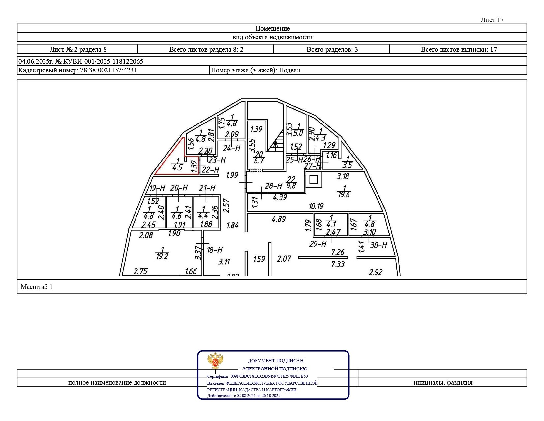Screen dimensions: 544x421
Task: Click the room label 21-Н
Action: (x=207, y=188)
